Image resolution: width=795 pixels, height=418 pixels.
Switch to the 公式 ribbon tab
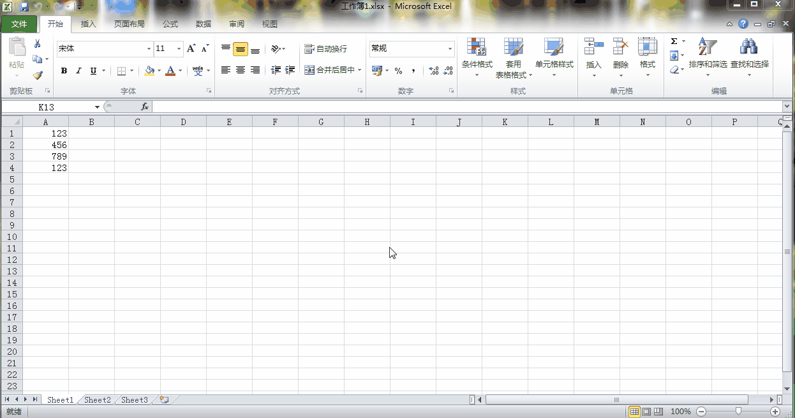(x=170, y=24)
